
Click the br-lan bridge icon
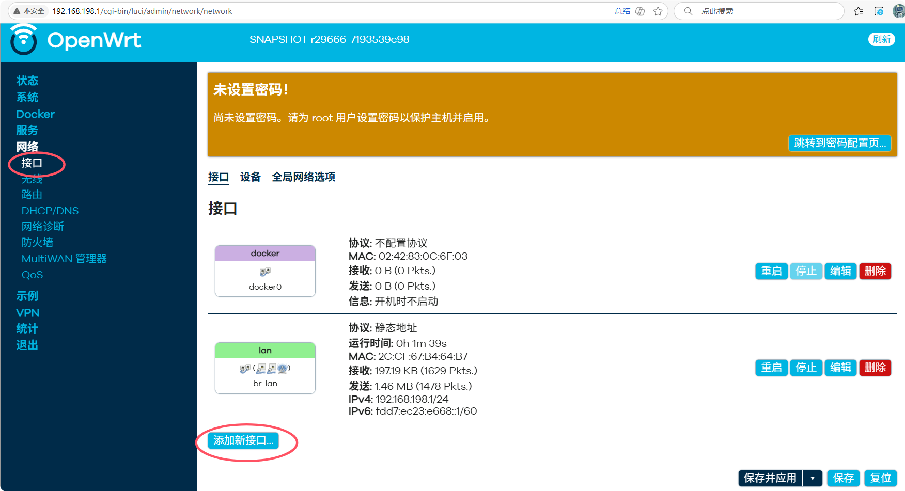click(x=245, y=368)
